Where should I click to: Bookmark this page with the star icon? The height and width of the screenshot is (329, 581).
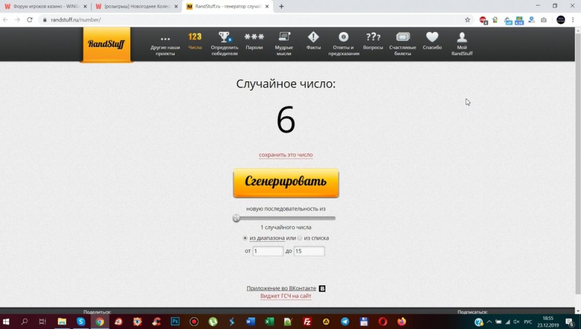pyautogui.click(x=468, y=20)
